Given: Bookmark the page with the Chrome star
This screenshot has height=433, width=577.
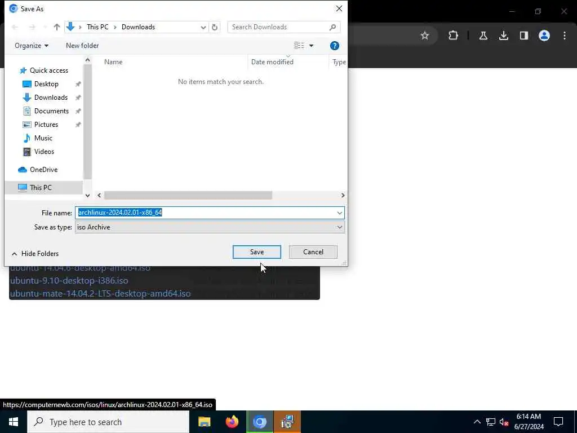Looking at the screenshot, I should click(x=425, y=36).
